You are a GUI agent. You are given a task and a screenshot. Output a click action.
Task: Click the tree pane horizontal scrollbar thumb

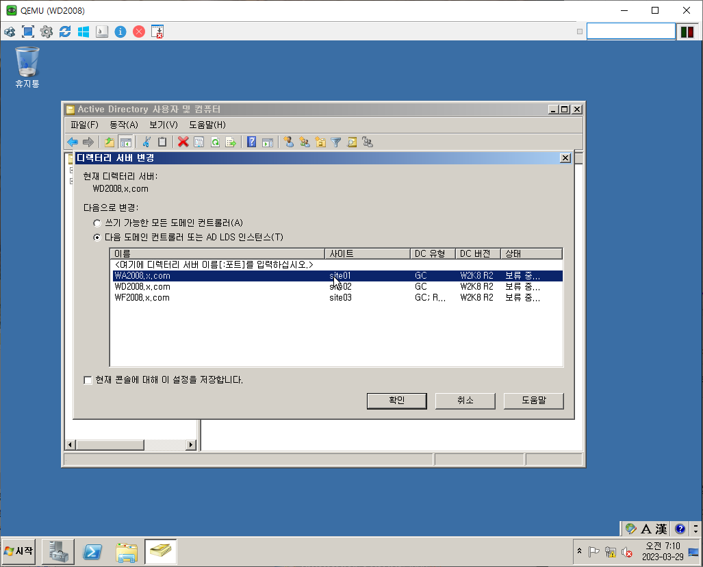point(110,444)
